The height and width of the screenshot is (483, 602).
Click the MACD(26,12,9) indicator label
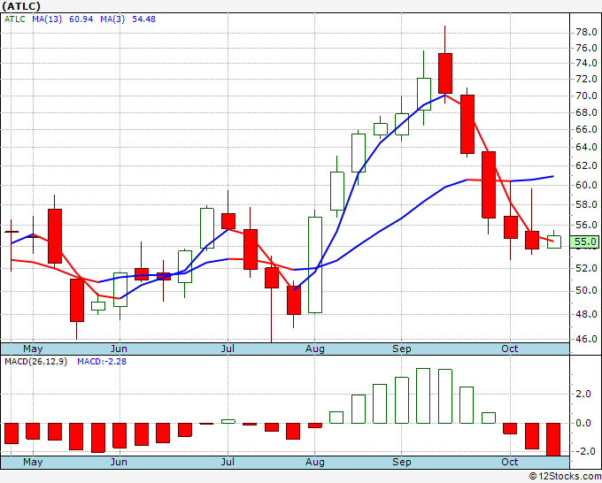tap(35, 362)
